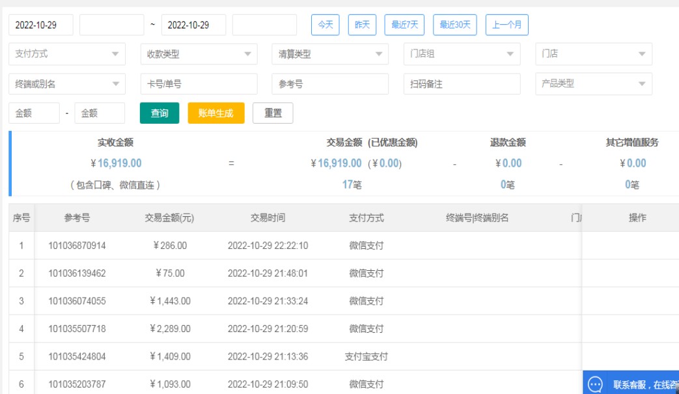The image size is (679, 394).
Task: Select the 上一个月 date shortcut
Action: click(x=506, y=25)
